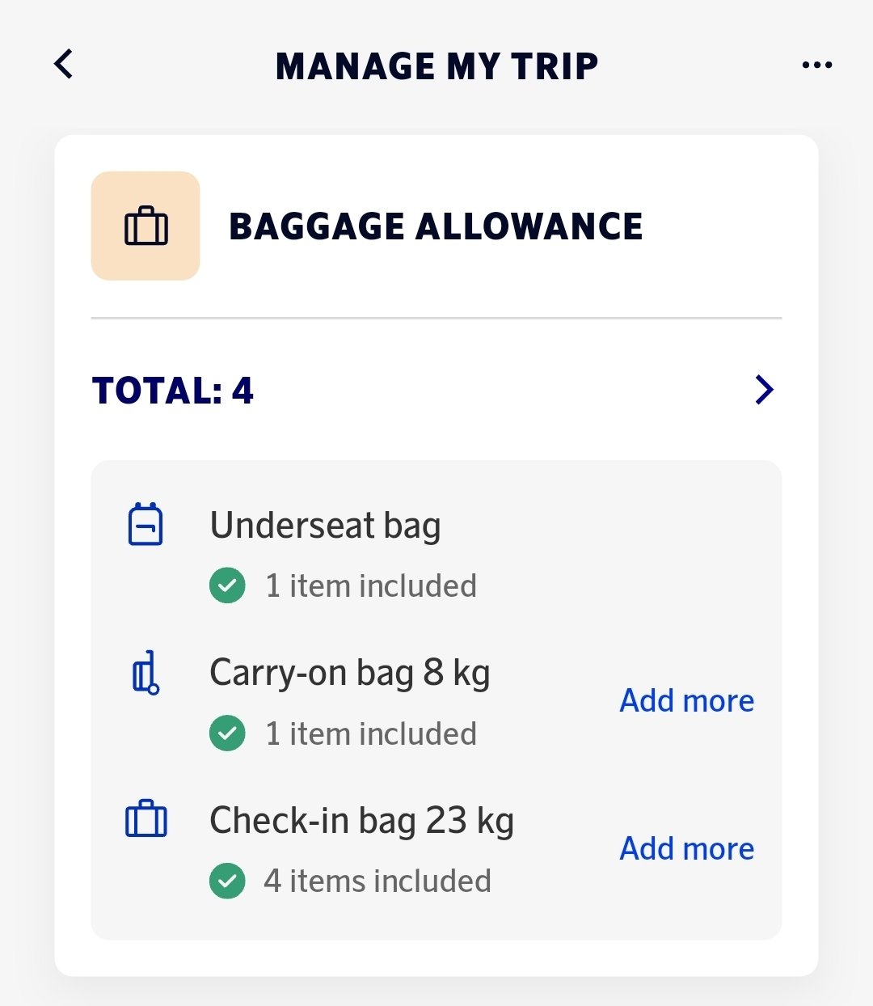The image size is (873, 1006).
Task: Select the Check-in bag 23 kg label
Action: tap(361, 820)
